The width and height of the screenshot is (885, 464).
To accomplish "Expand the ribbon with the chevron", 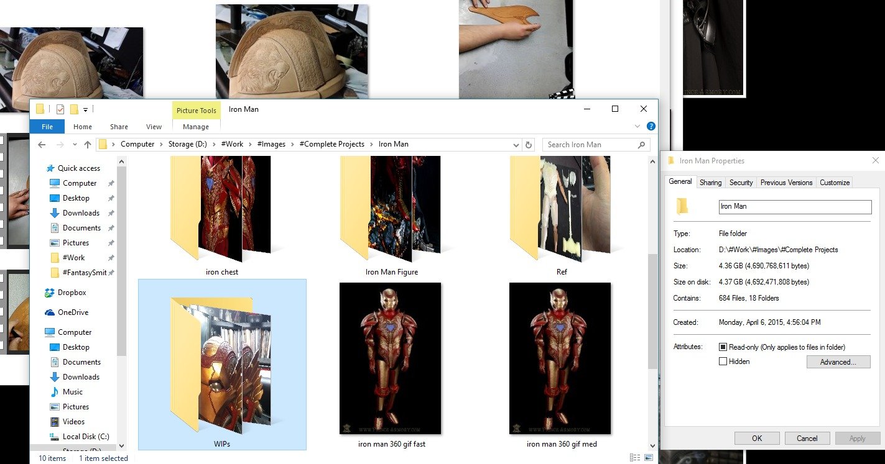I will (637, 126).
